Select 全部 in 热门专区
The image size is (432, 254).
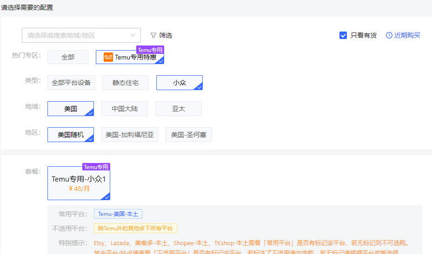coord(68,57)
